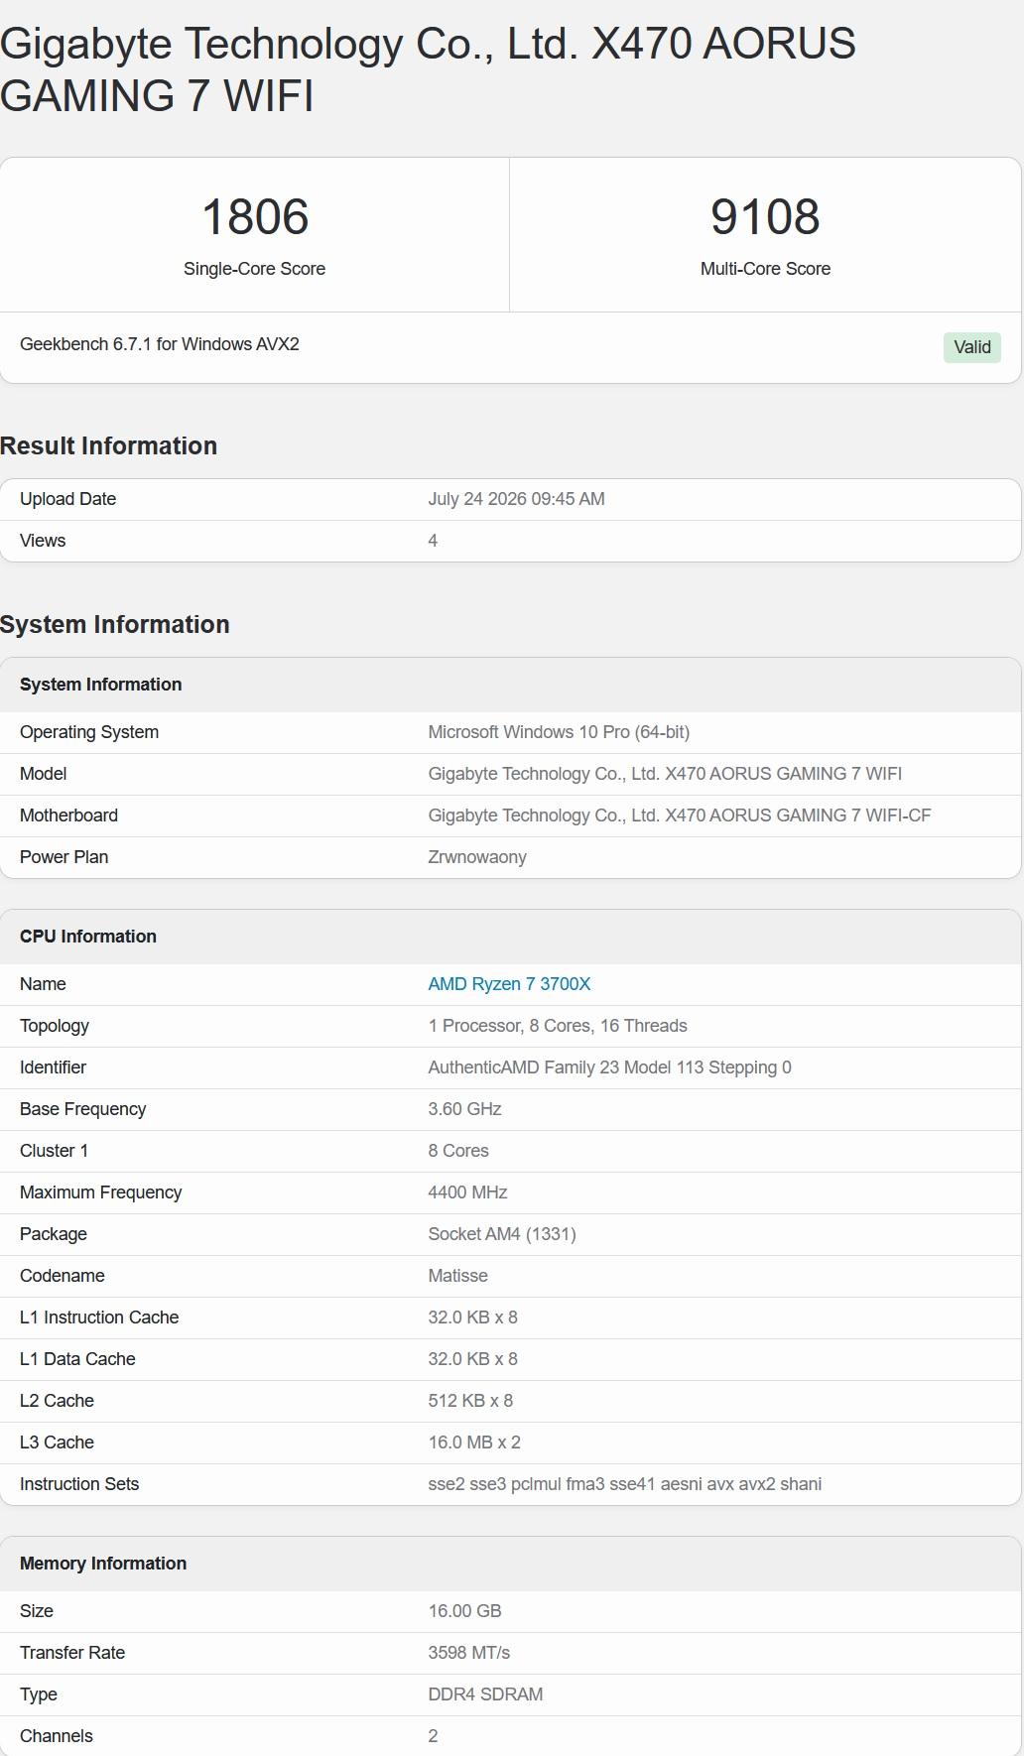Viewport: 1024px width, 1756px height.
Task: Select the 1806 single-core score value
Action: coord(255,216)
